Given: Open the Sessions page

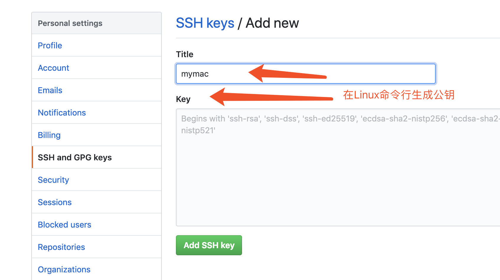Looking at the screenshot, I should [55, 202].
